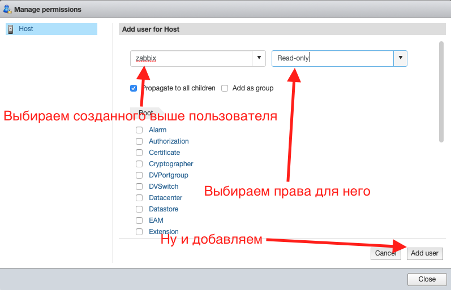Select the Host icon in left panel
The width and height of the screenshot is (451, 290).
click(x=11, y=29)
